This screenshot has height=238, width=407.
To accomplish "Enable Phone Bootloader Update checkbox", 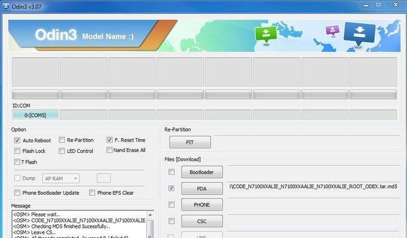I will coord(17,193).
